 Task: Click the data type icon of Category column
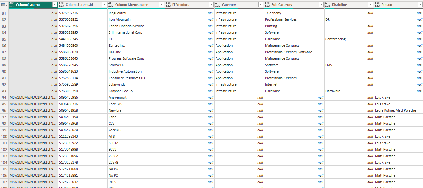pyautogui.click(x=218, y=5)
